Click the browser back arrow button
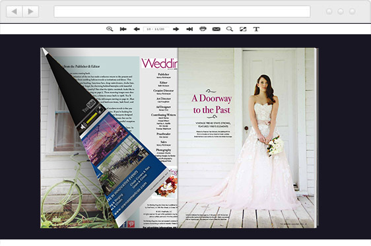The width and height of the screenshot is (371, 246). coord(15,11)
